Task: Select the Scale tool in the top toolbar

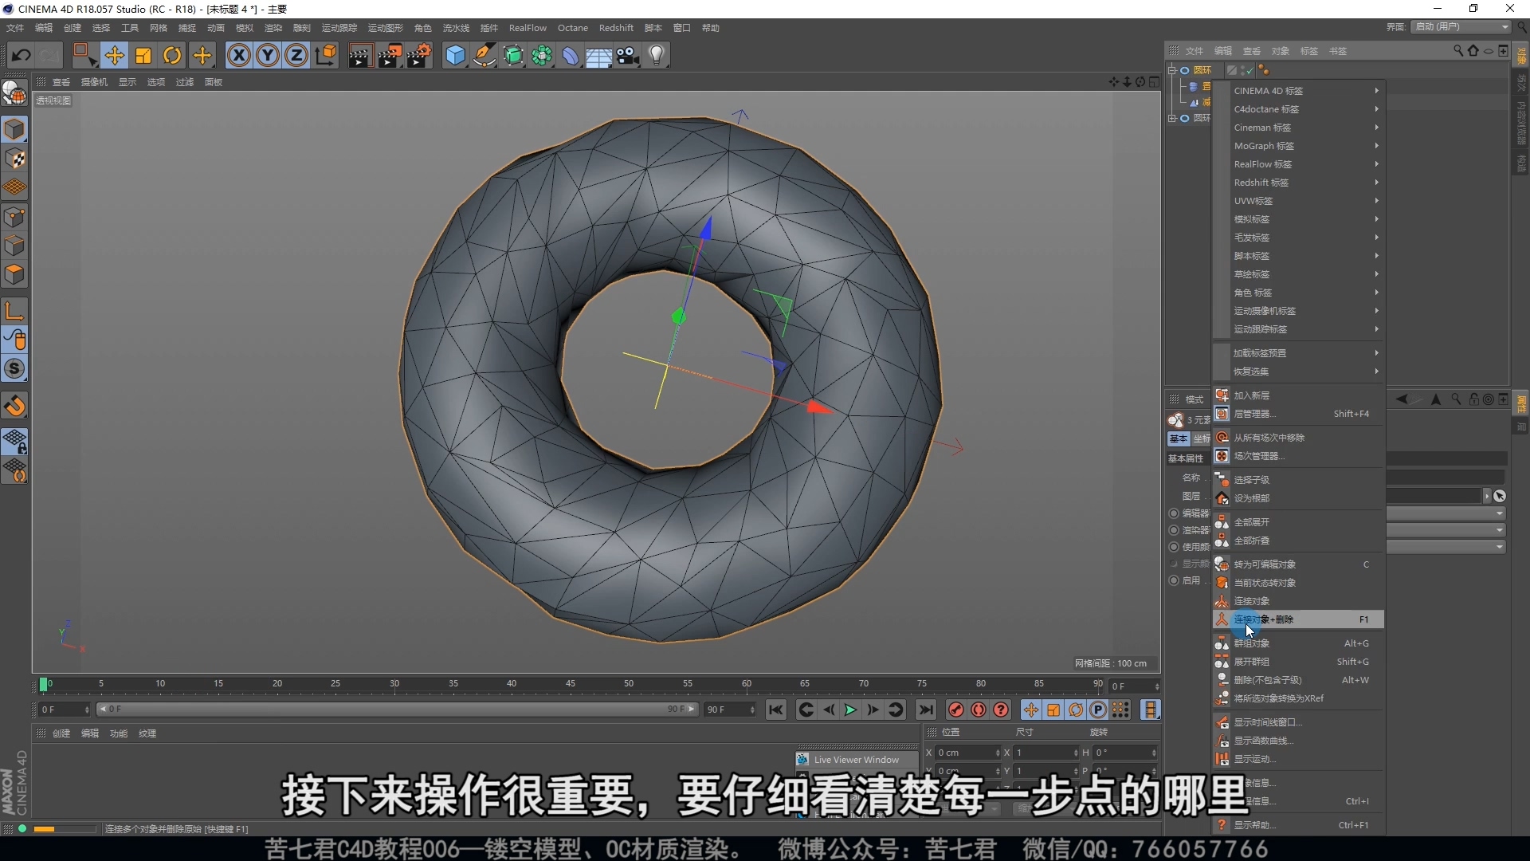Action: tap(143, 55)
